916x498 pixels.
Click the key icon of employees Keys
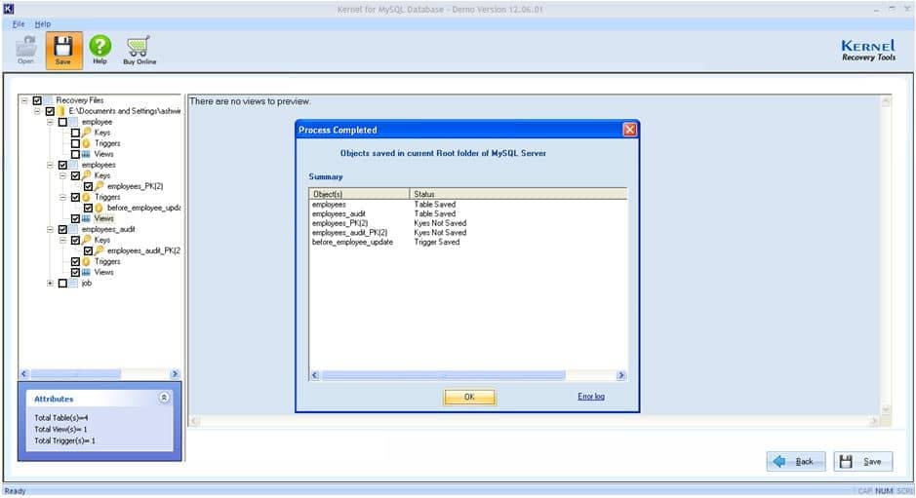(87, 175)
